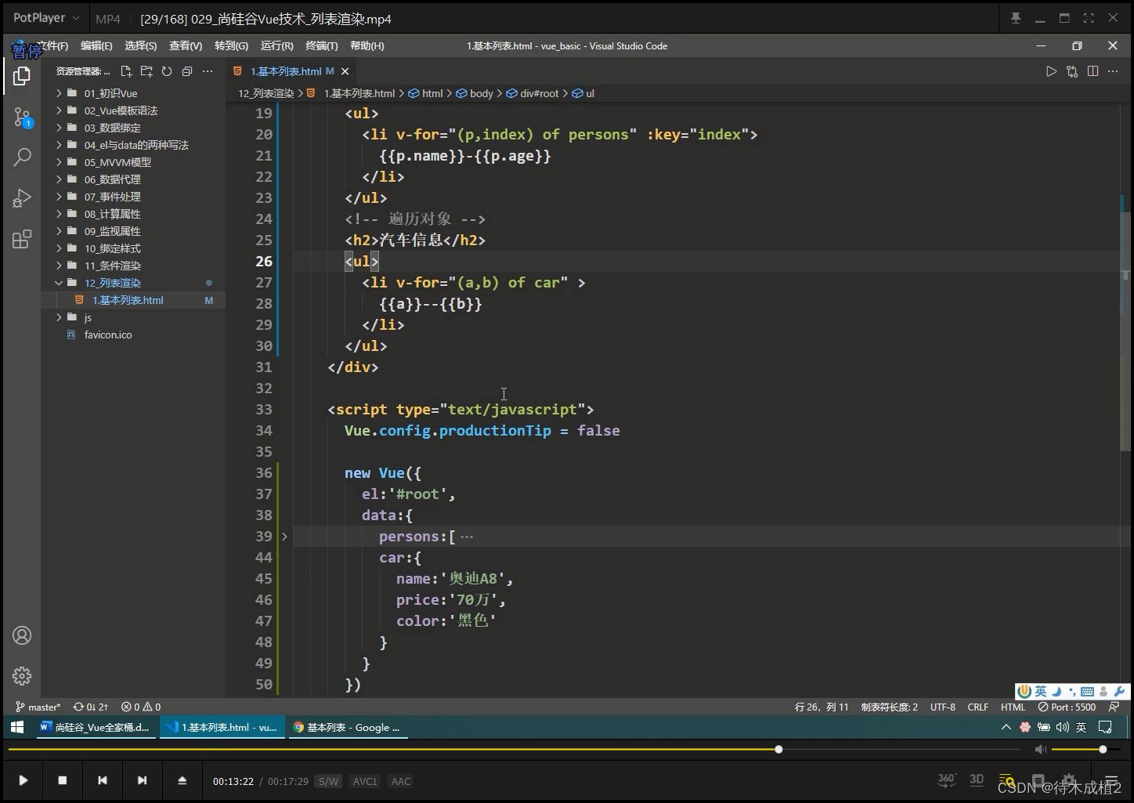Open the Windows Start menu
Viewport: 1134px width, 803px height.
17,727
